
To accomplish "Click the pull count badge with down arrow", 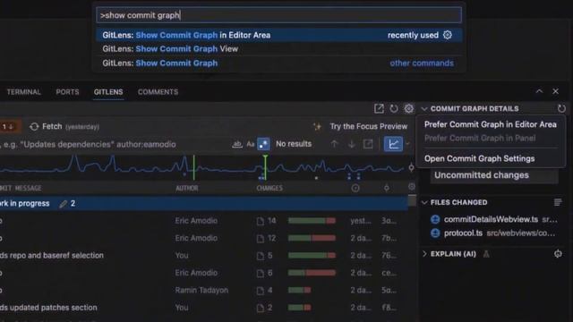I will (9, 127).
